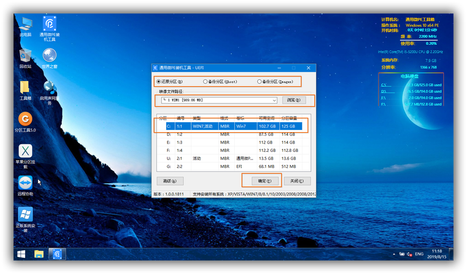The width and height of the screenshot is (467, 274).
Task: Minimize the PE tool dialog
Action: pos(279,68)
